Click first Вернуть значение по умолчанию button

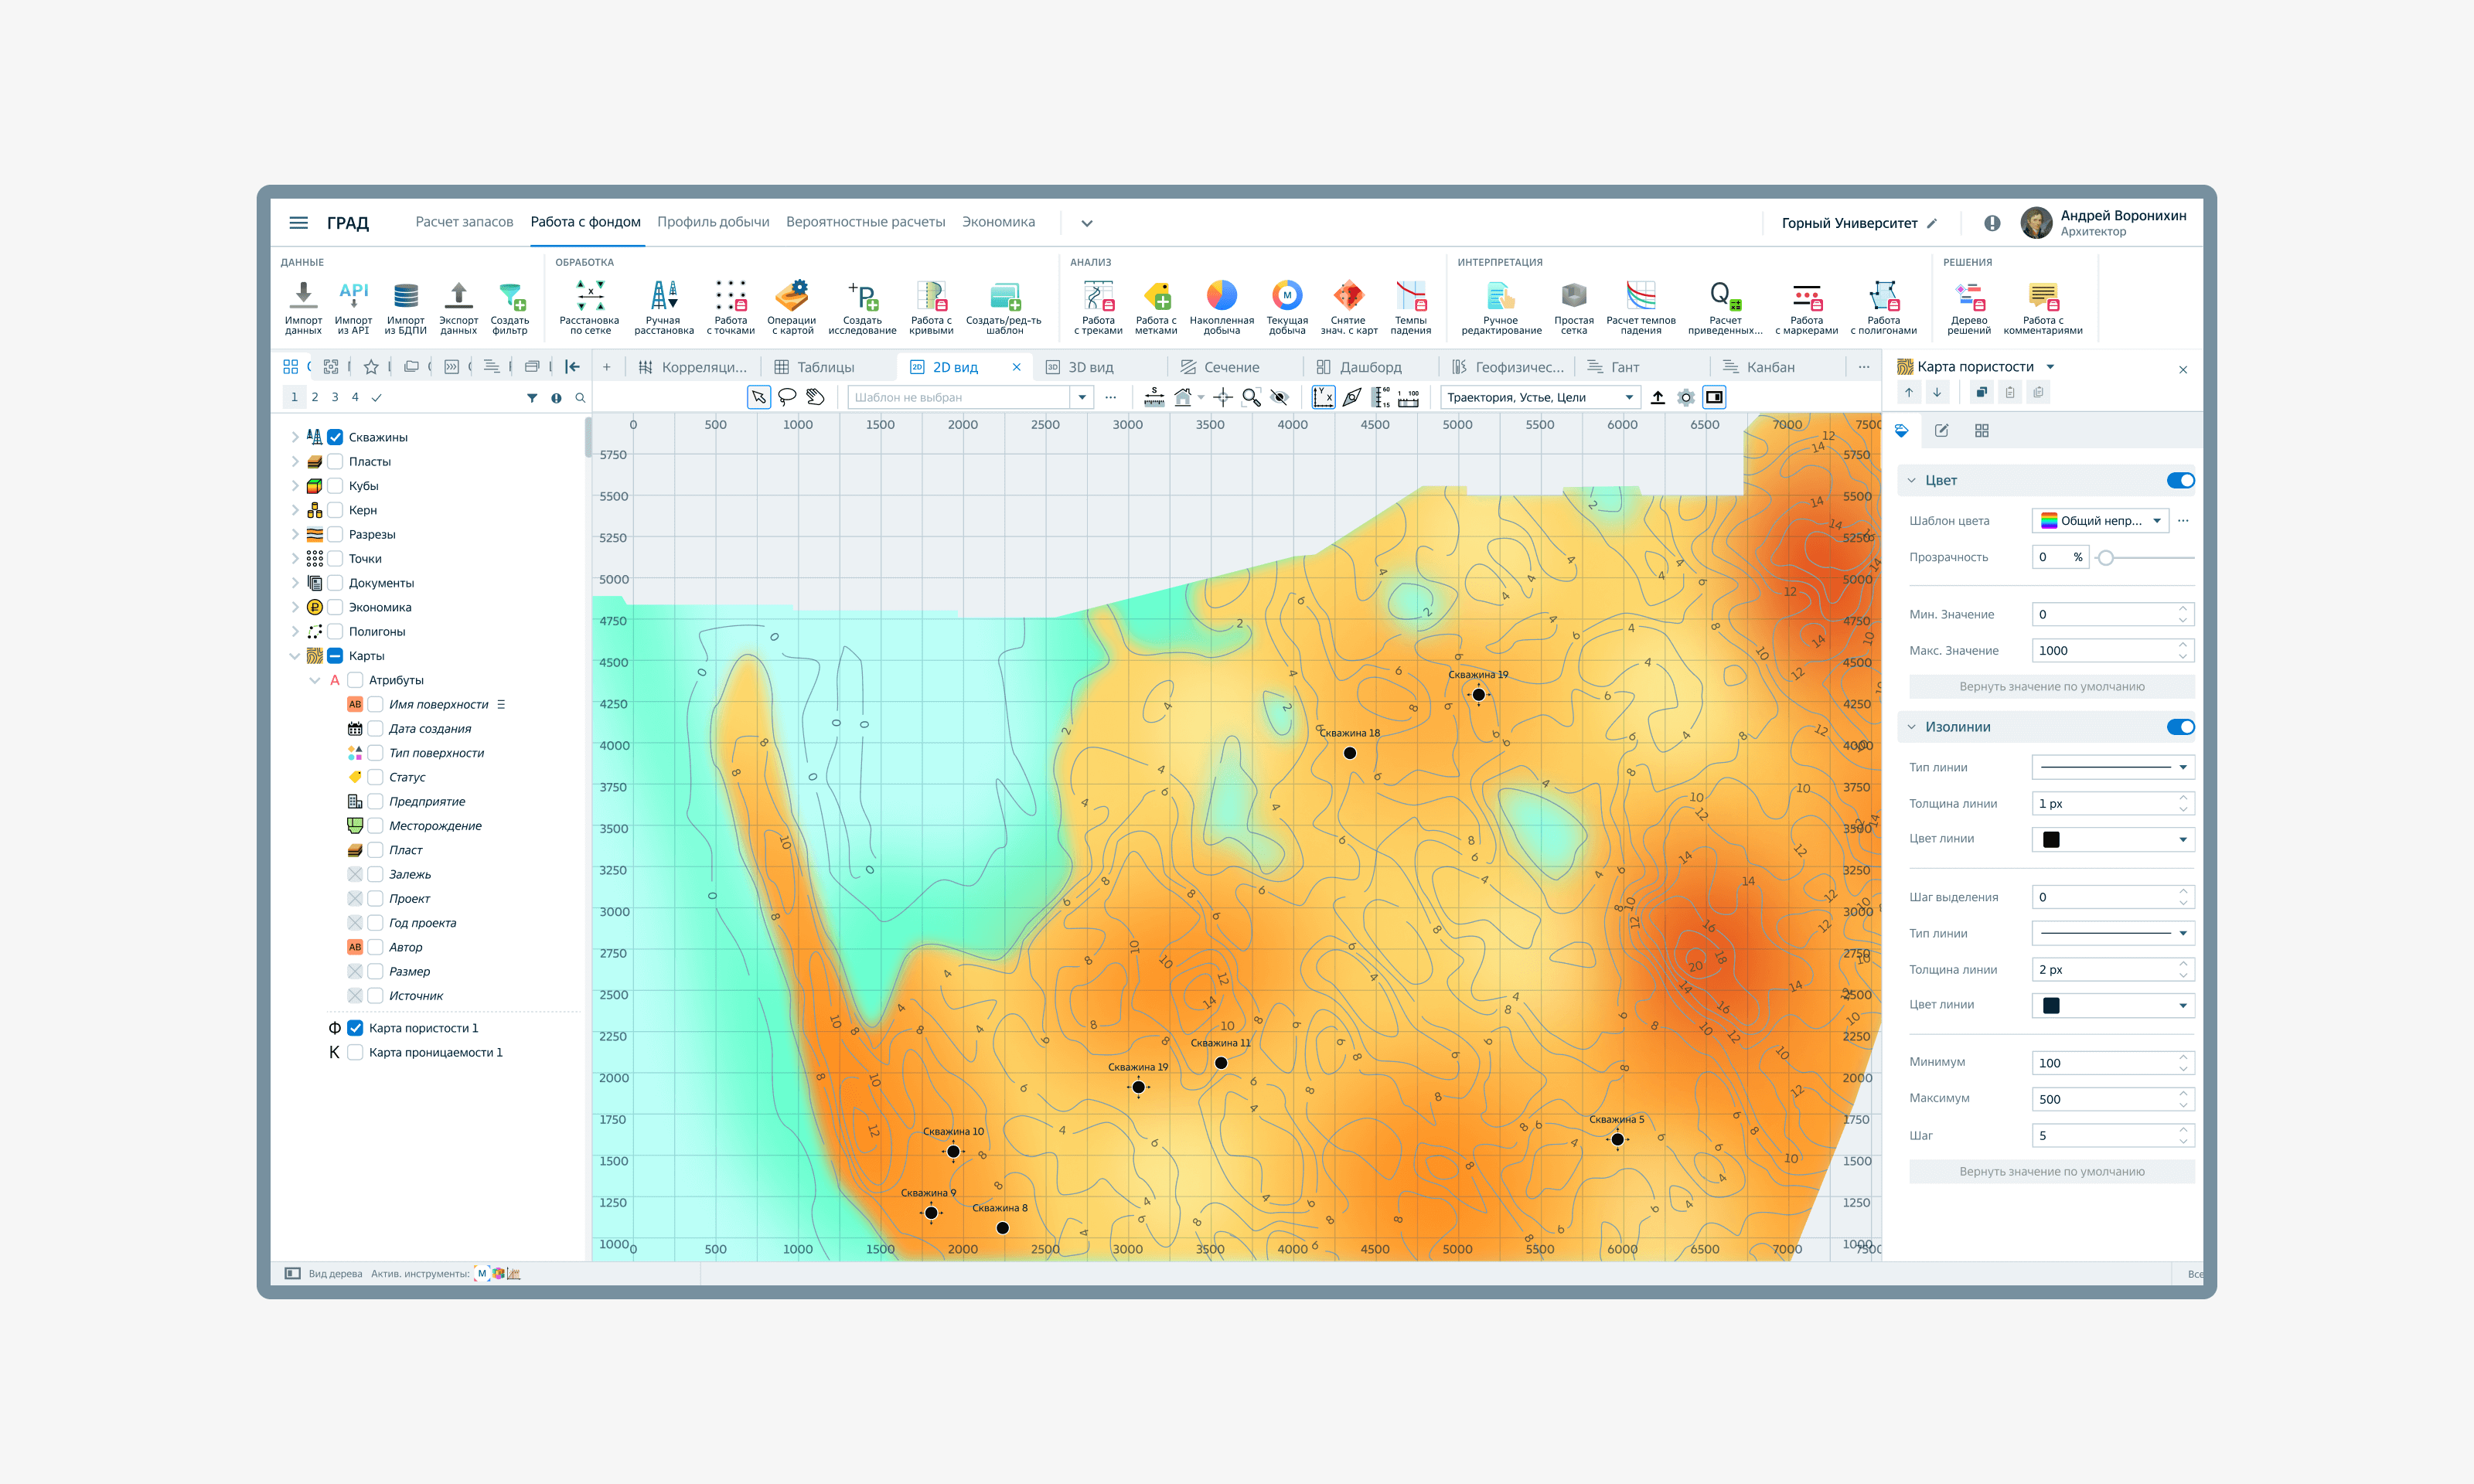(x=2051, y=687)
